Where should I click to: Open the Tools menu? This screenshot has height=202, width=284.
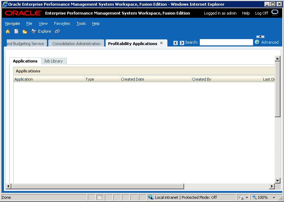tap(81, 23)
